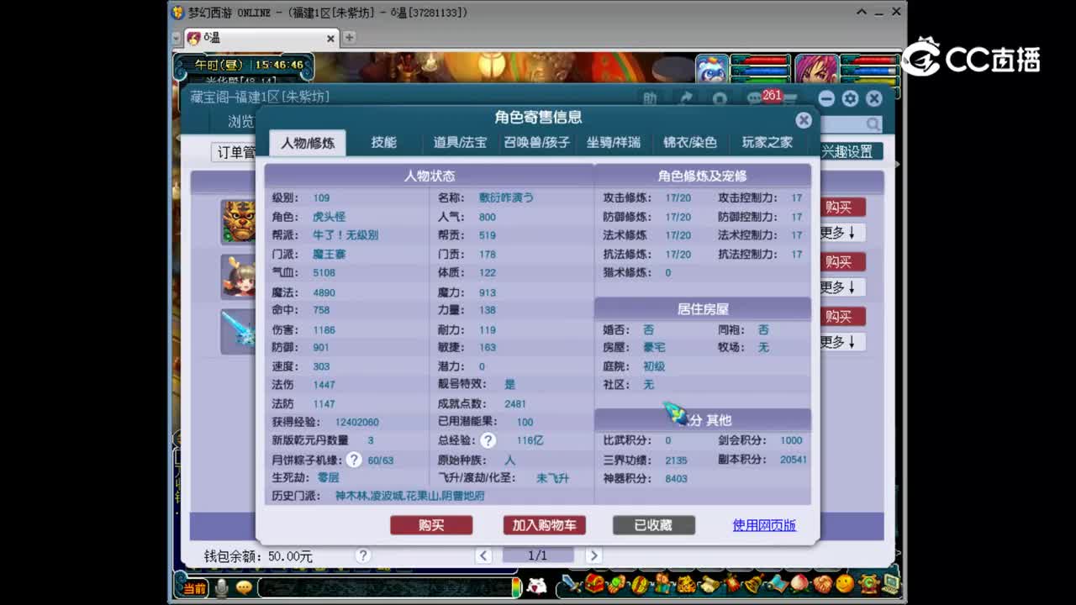Image resolution: width=1076 pixels, height=605 pixels.
Task: Click the 魔王寨 门派 value
Action: click(x=329, y=254)
